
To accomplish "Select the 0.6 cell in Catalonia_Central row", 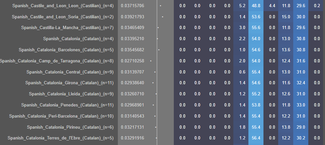I will [242, 72].
